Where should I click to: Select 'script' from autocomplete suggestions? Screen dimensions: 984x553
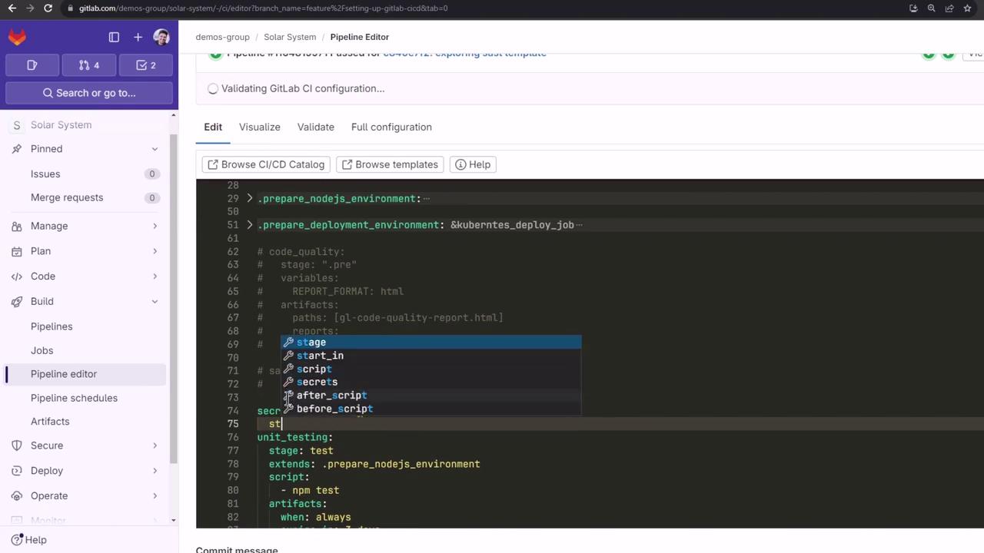coord(314,369)
